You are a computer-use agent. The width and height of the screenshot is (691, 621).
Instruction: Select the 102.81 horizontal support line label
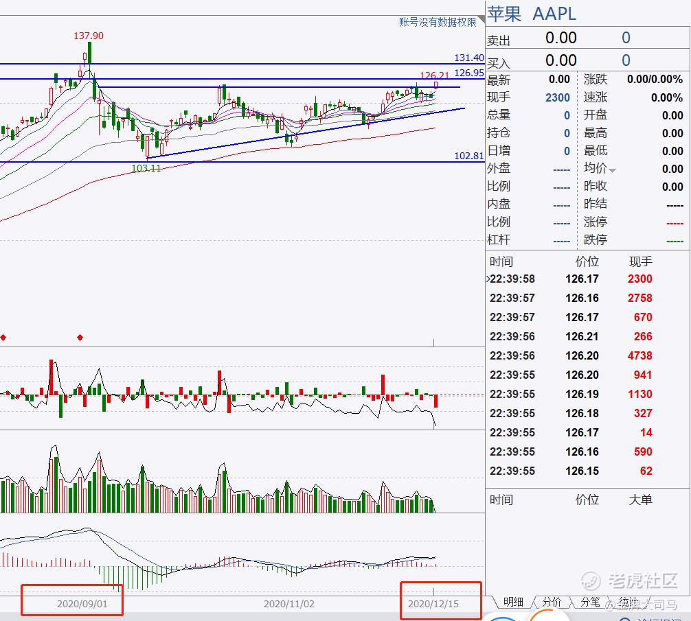point(468,156)
